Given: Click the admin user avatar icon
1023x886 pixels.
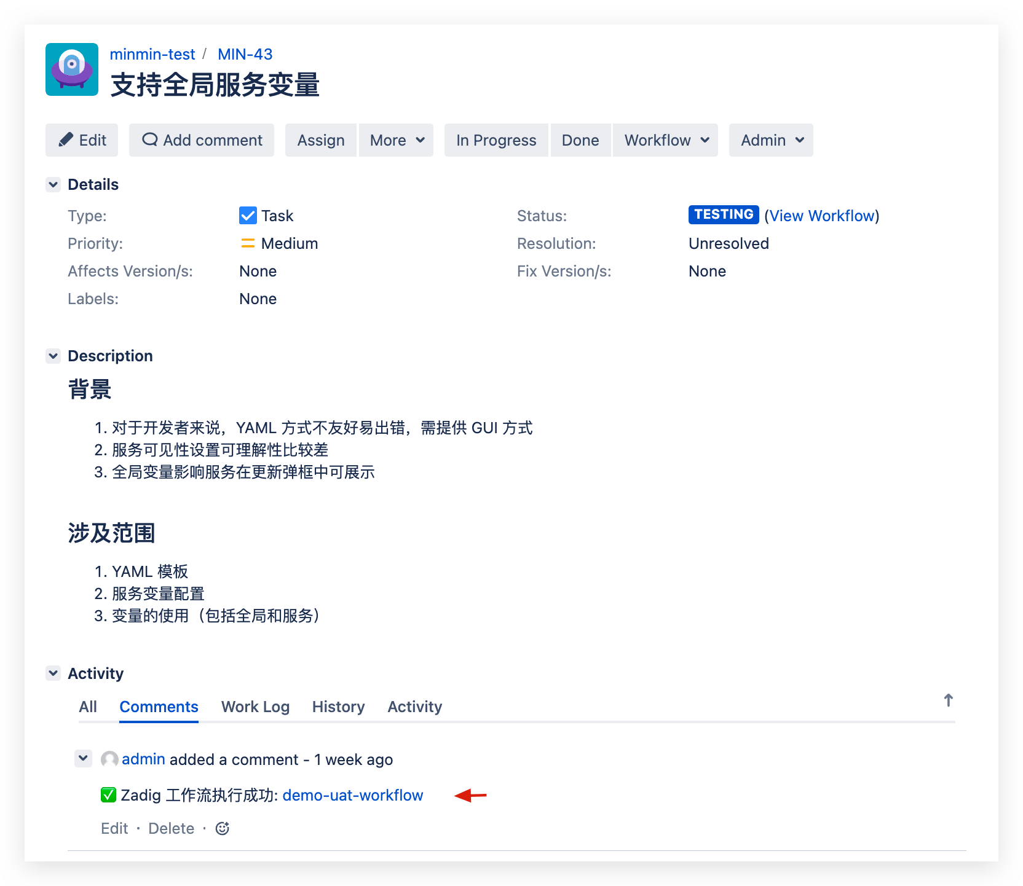Looking at the screenshot, I should (109, 759).
